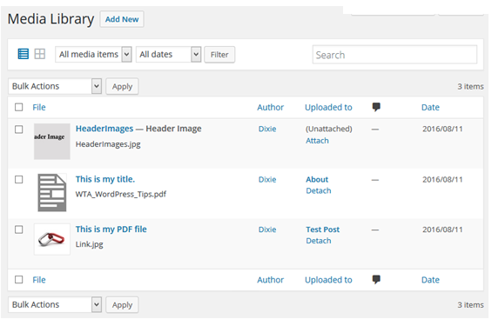Image resolution: width=492 pixels, height=319 pixels.
Task: Click the Link.jpg file name
Action: point(90,244)
